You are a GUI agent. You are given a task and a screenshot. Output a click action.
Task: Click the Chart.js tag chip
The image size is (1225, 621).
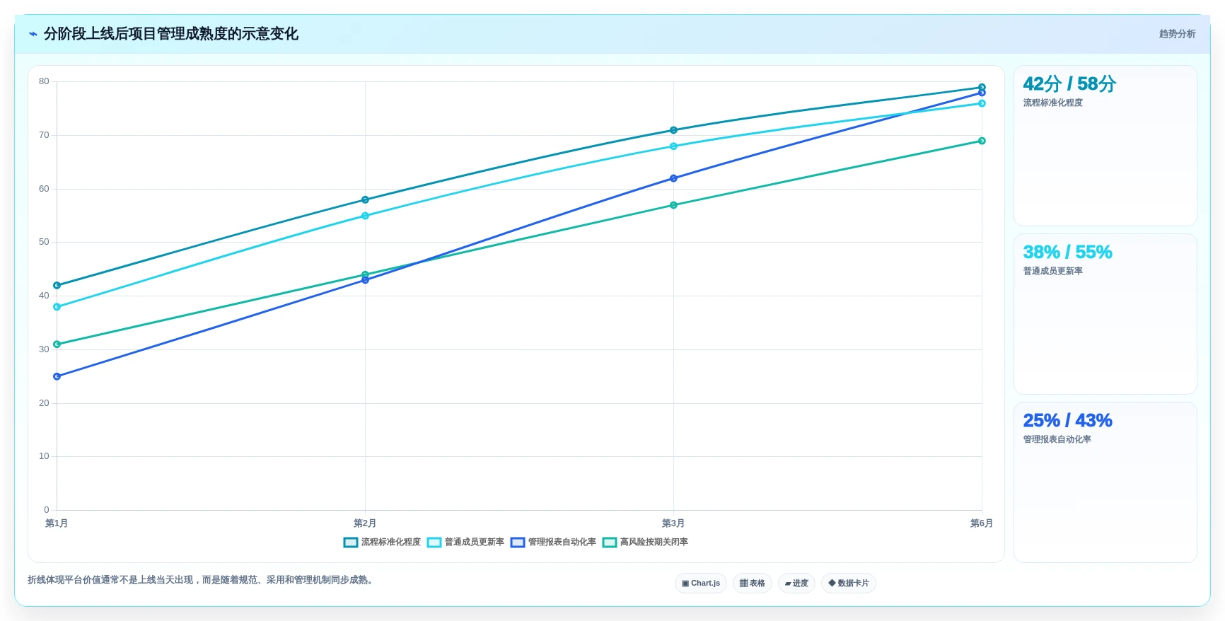coord(701,584)
